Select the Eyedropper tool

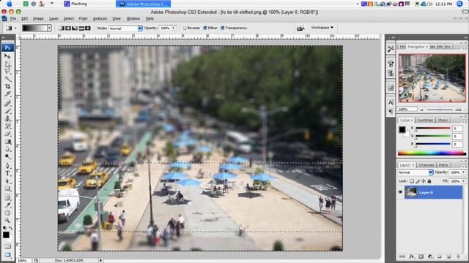pos(7,205)
